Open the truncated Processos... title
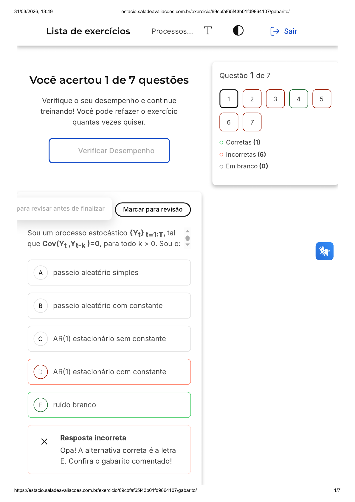This screenshot has height=502, width=355. [x=172, y=31]
